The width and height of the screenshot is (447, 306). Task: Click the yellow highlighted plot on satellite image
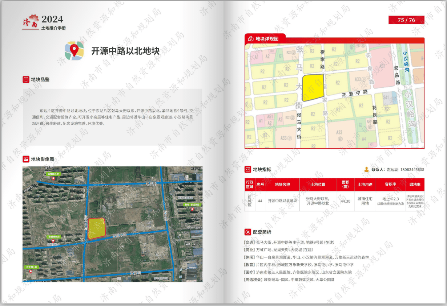(97, 228)
